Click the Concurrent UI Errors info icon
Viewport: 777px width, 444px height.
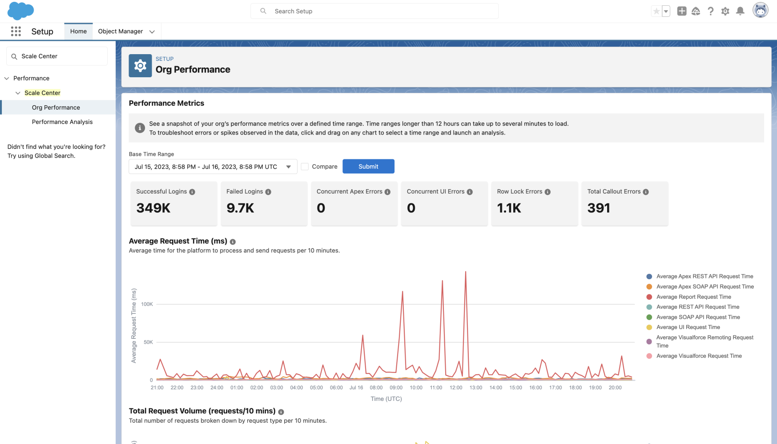[x=470, y=192]
